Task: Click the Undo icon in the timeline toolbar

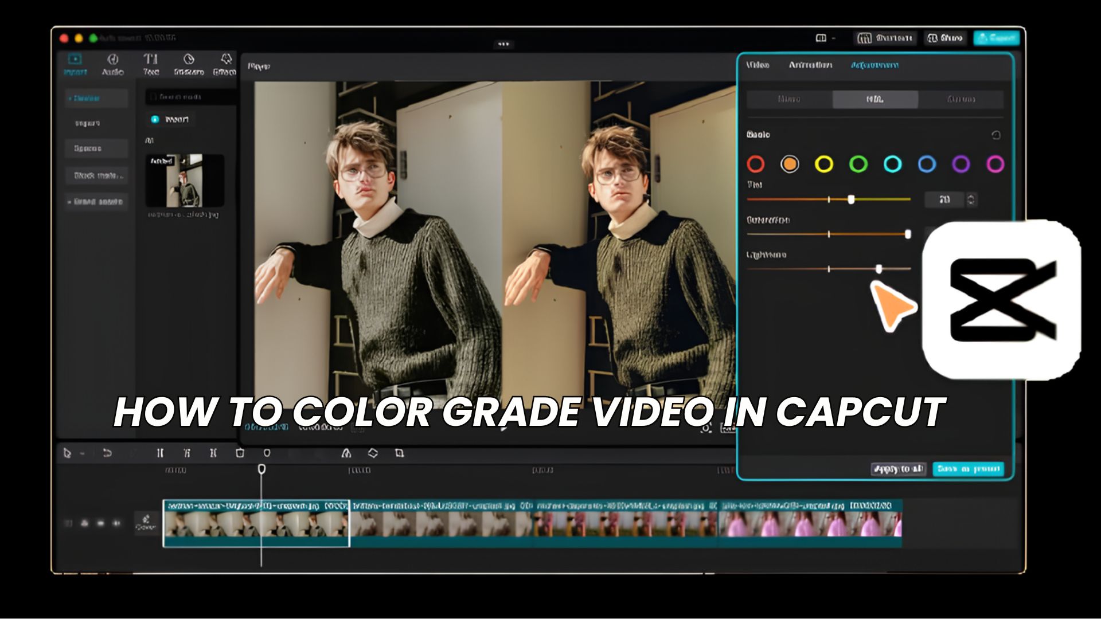Action: [x=107, y=453]
